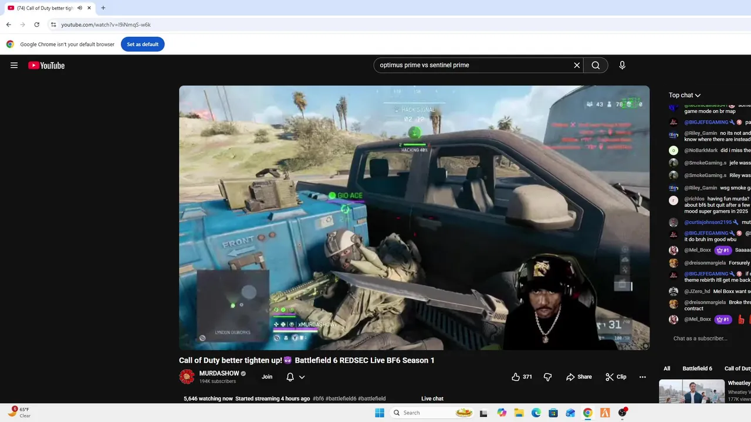Open Microsoft Edge from taskbar

pos(536,413)
